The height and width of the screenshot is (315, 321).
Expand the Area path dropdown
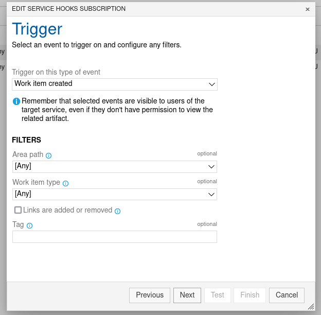coord(115,166)
